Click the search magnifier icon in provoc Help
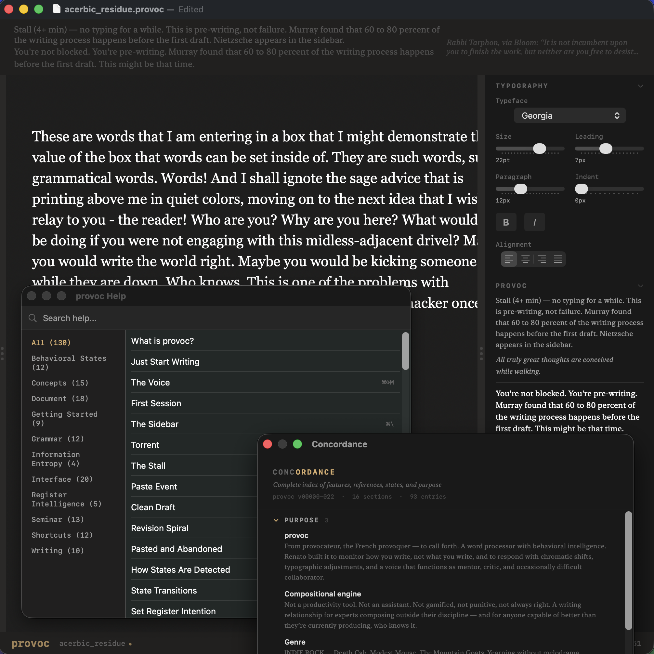The height and width of the screenshot is (654, 654). 32,318
